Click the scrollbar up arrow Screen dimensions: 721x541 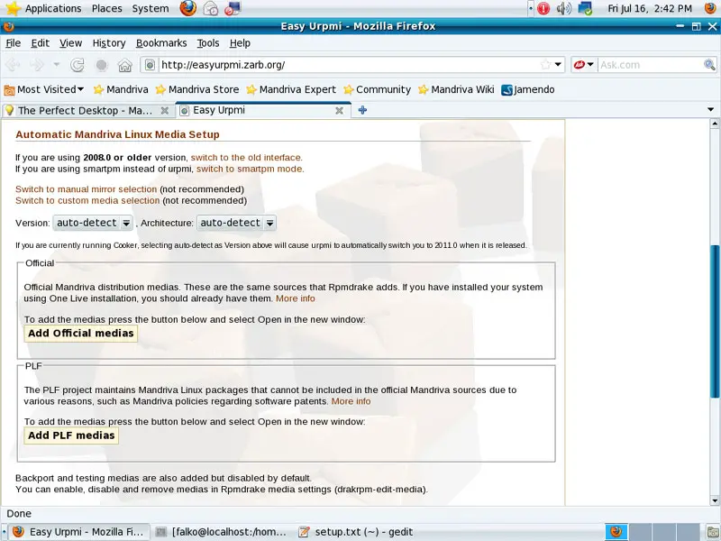coord(715,124)
